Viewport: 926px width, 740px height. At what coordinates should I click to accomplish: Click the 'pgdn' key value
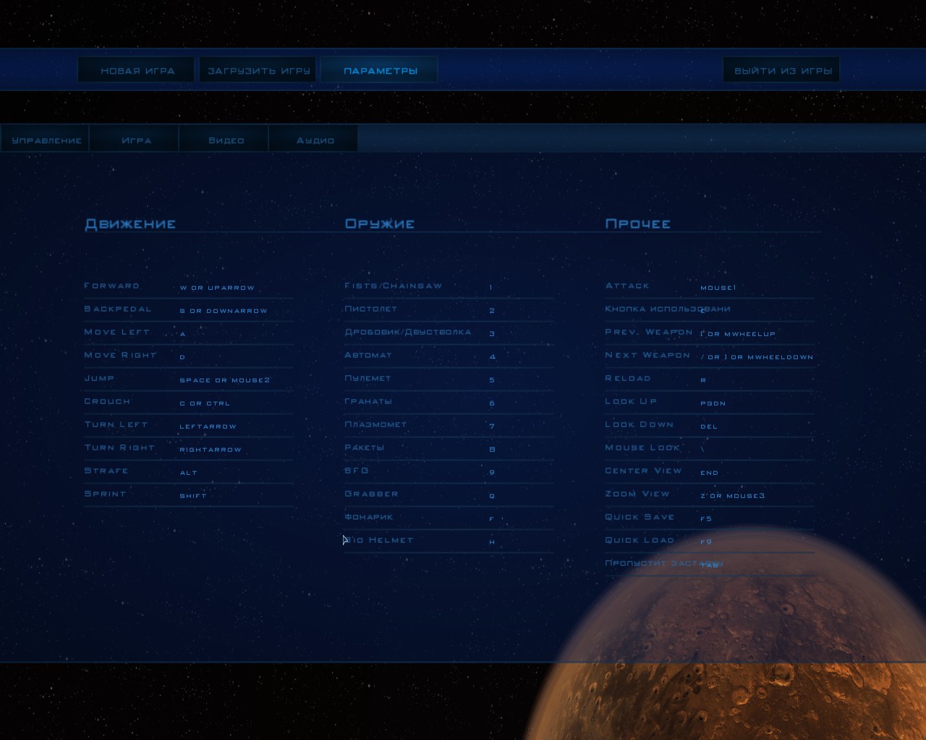click(x=713, y=403)
